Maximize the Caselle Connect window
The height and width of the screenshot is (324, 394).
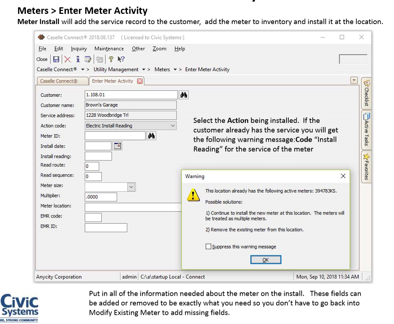342,38
